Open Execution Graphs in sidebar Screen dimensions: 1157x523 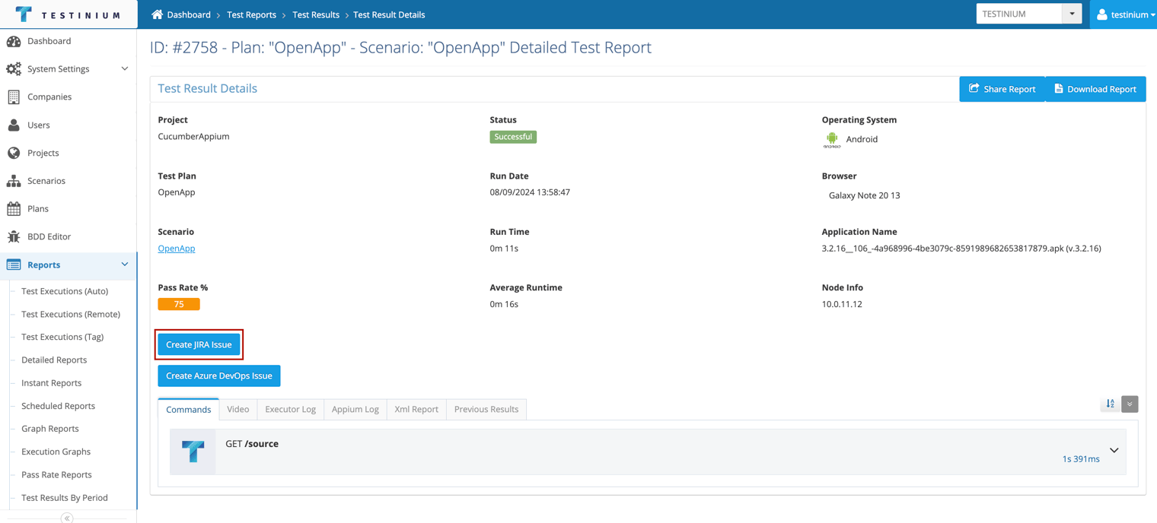tap(56, 452)
